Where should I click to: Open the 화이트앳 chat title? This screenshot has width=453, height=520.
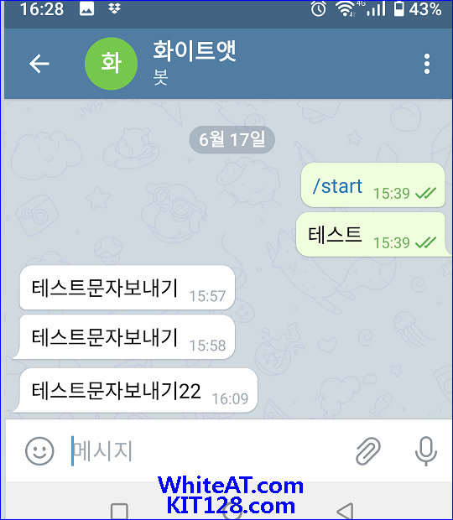coord(195,51)
